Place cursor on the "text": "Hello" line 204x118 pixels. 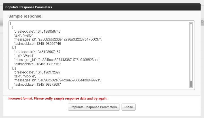tap(24, 35)
